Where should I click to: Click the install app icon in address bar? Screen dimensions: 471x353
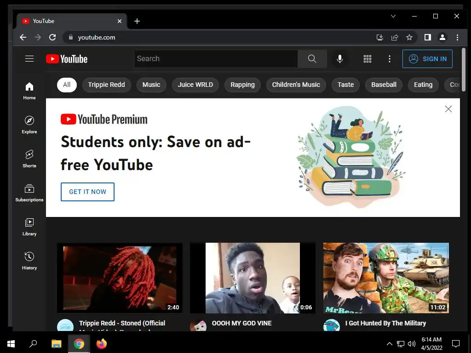379,37
